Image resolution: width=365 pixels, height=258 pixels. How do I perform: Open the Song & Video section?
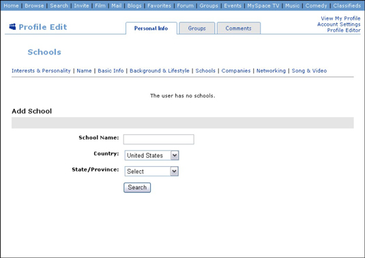pos(309,71)
